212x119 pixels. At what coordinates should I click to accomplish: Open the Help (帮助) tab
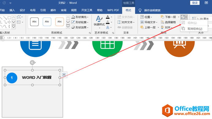[100, 10]
